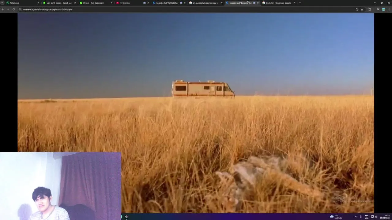Viewport: 392px width, 220px height.
Task: Bookmark this page with the star icon
Action: (362, 9)
